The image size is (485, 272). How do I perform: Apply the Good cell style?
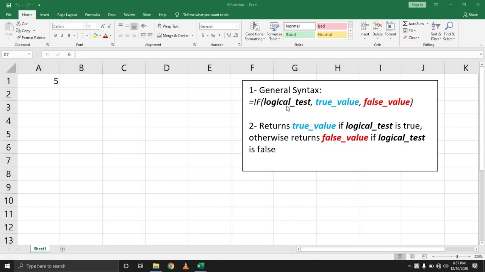tap(299, 34)
